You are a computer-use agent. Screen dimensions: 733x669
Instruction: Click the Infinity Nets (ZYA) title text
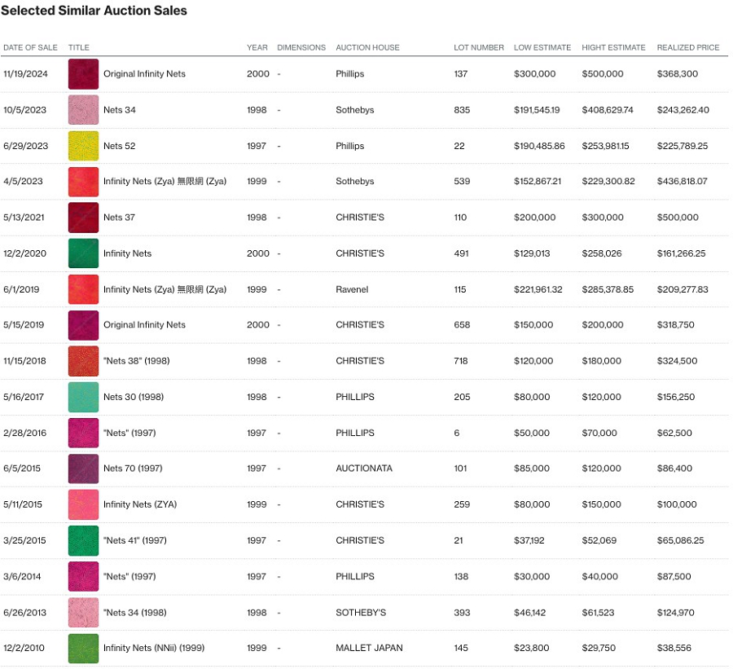[139, 504]
